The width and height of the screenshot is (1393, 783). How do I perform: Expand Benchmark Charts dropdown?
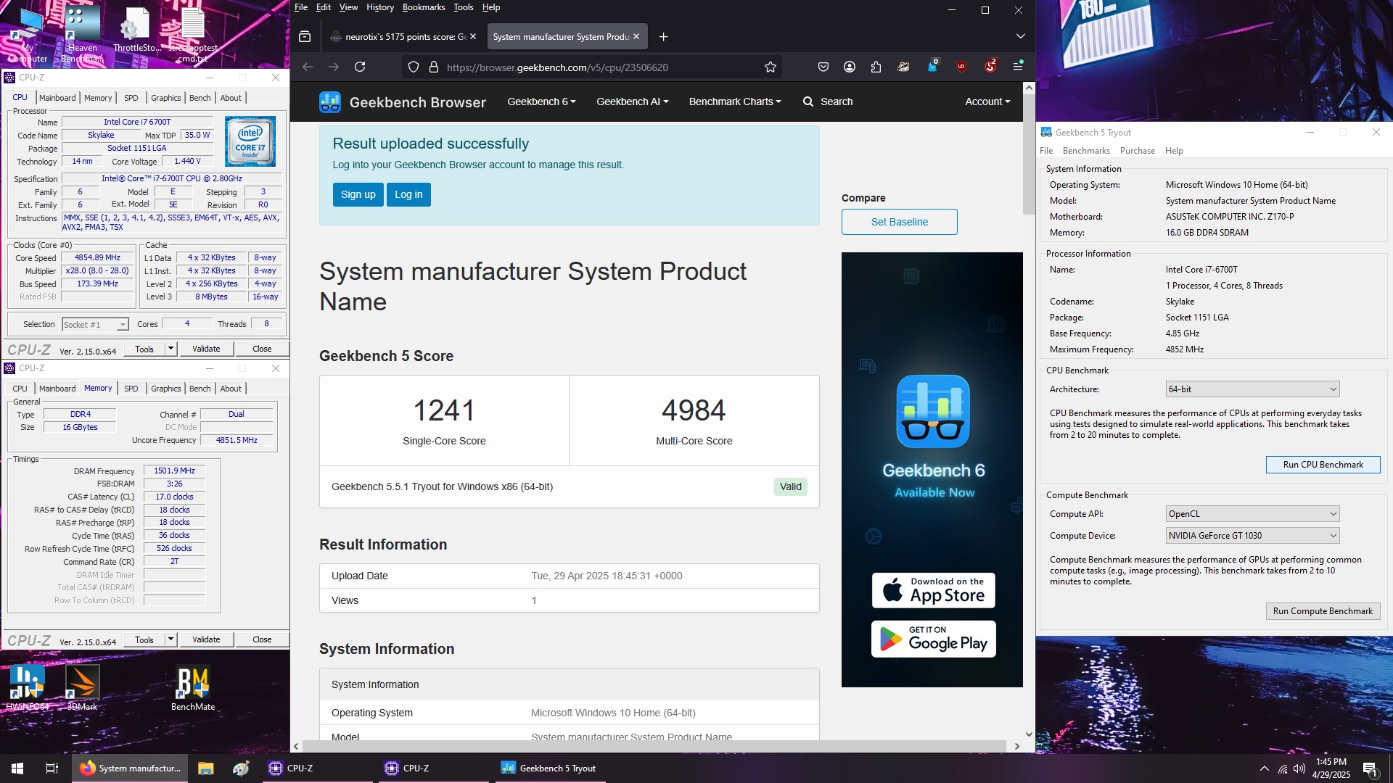(735, 101)
